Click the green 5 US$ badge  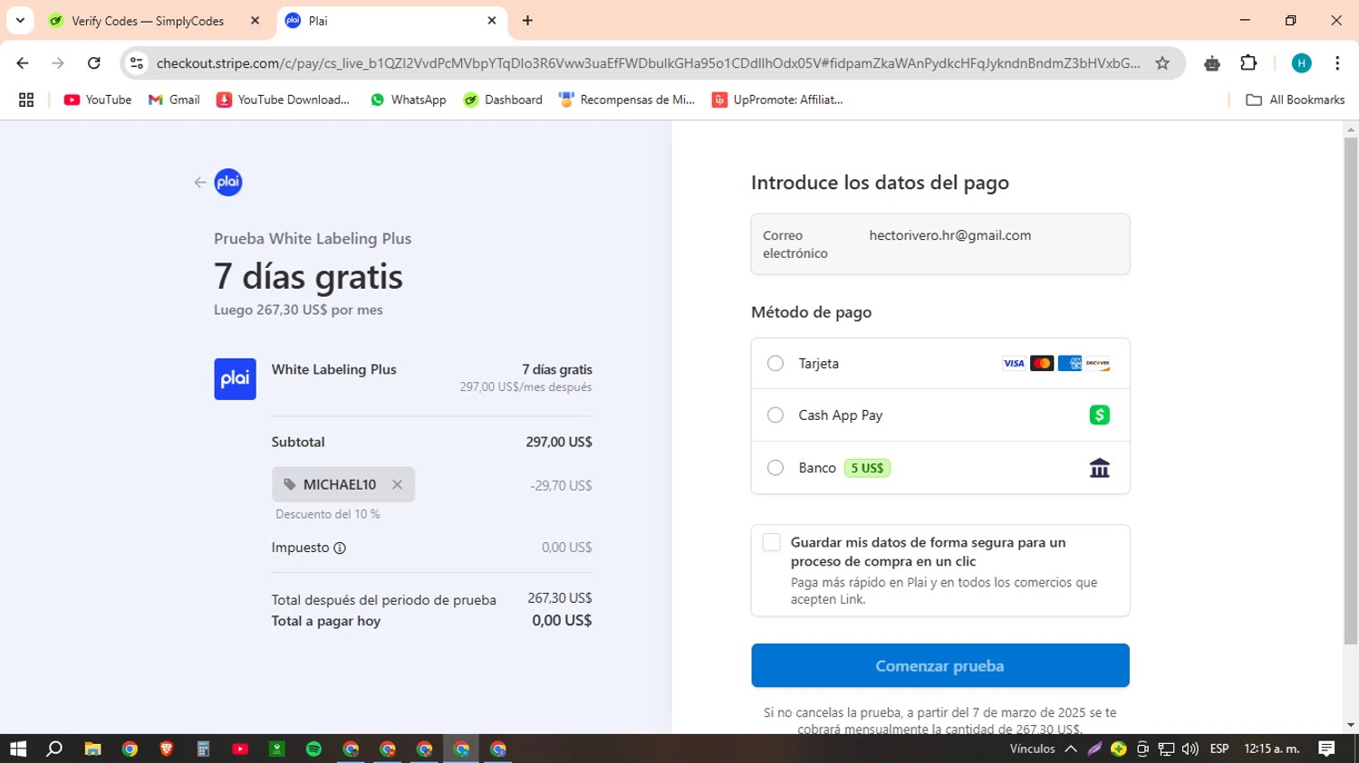[867, 468]
